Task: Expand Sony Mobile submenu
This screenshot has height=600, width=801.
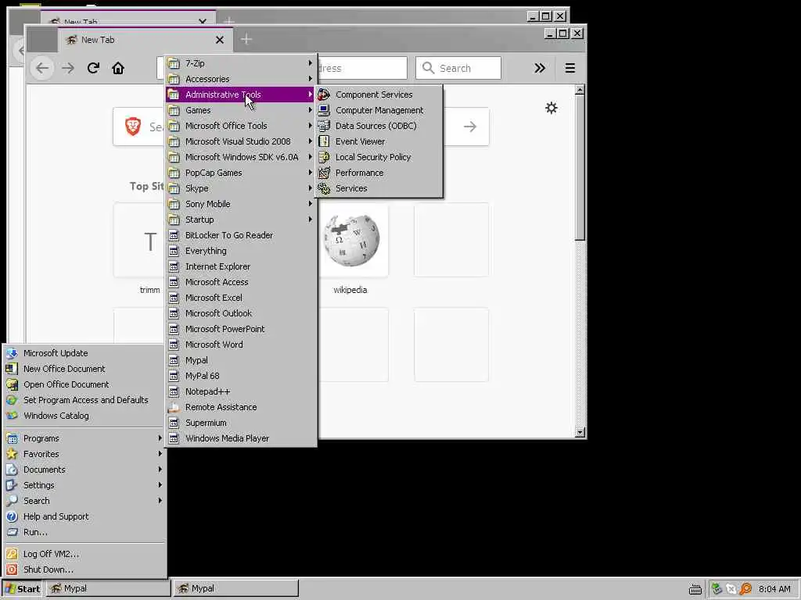Action: pos(241,204)
